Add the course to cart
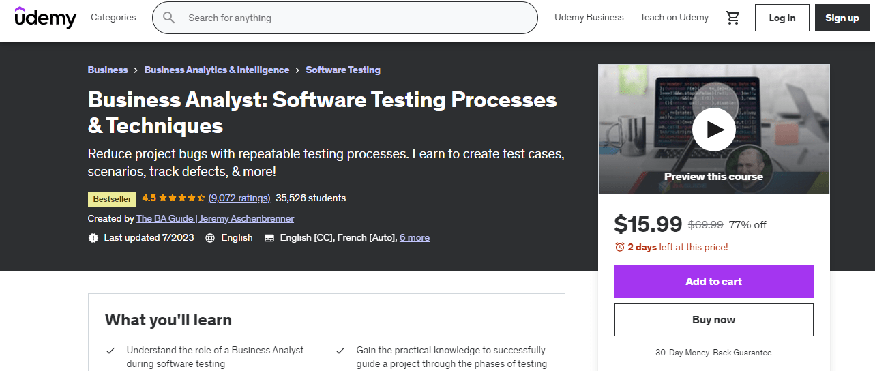This screenshot has width=875, height=371. [x=714, y=282]
